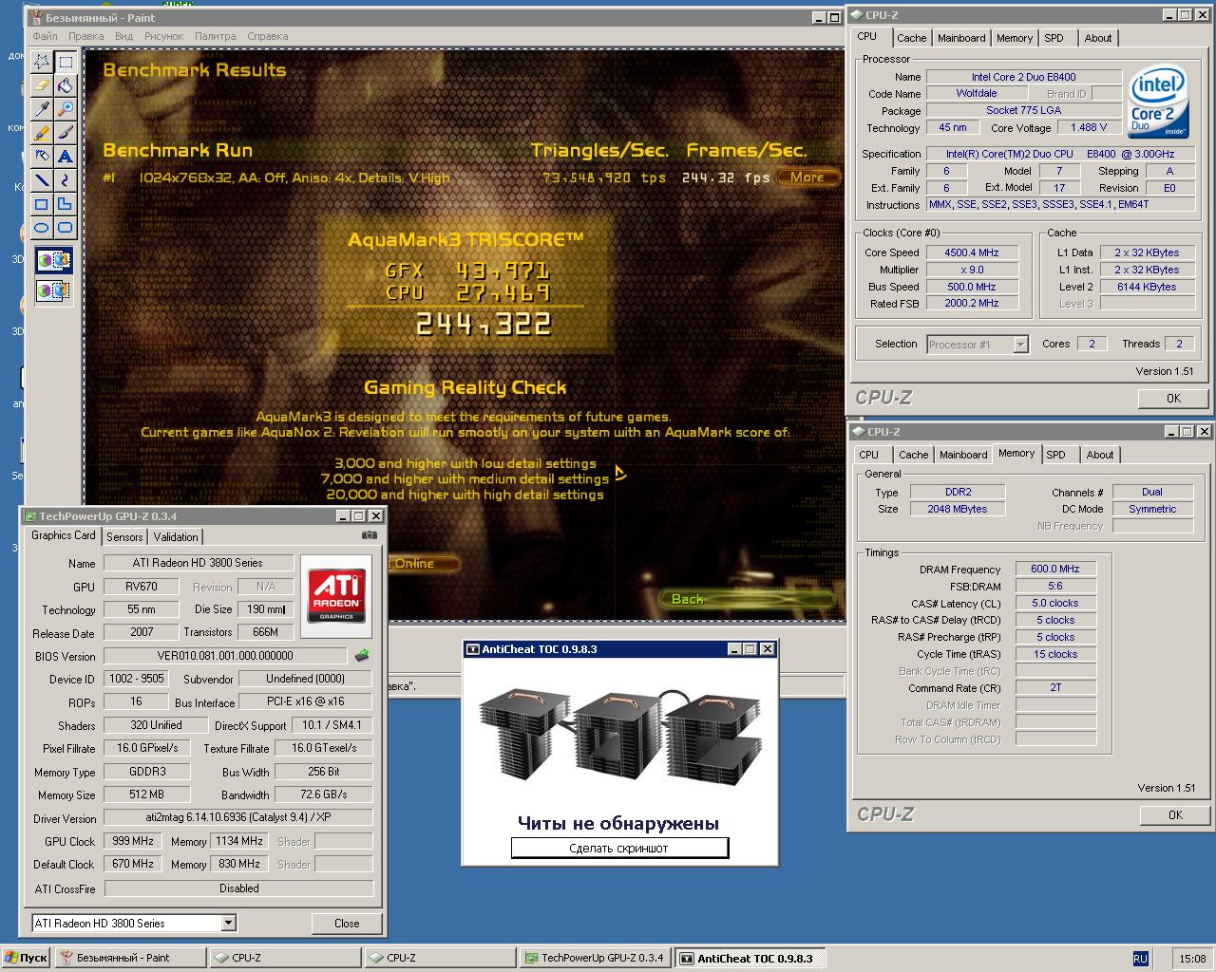Open the Рисунок menu in Paint

click(164, 36)
